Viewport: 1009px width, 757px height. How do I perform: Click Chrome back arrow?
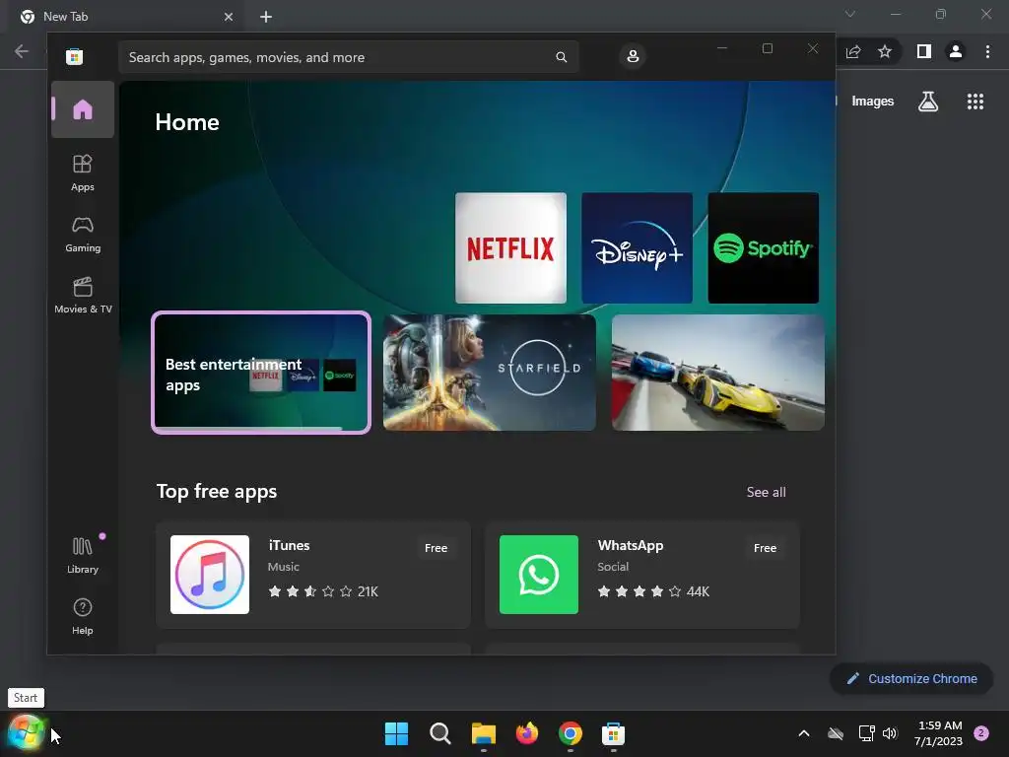pyautogui.click(x=22, y=51)
